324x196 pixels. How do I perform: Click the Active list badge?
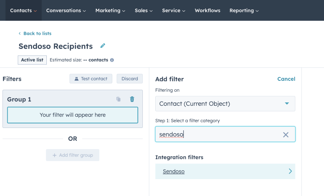pos(32,60)
